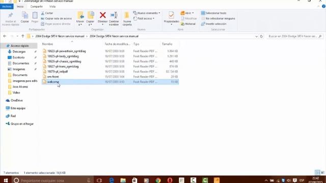This screenshot has width=326, height=183.
Task: Pin folder to Acceso rápido
Action: [10, 19]
